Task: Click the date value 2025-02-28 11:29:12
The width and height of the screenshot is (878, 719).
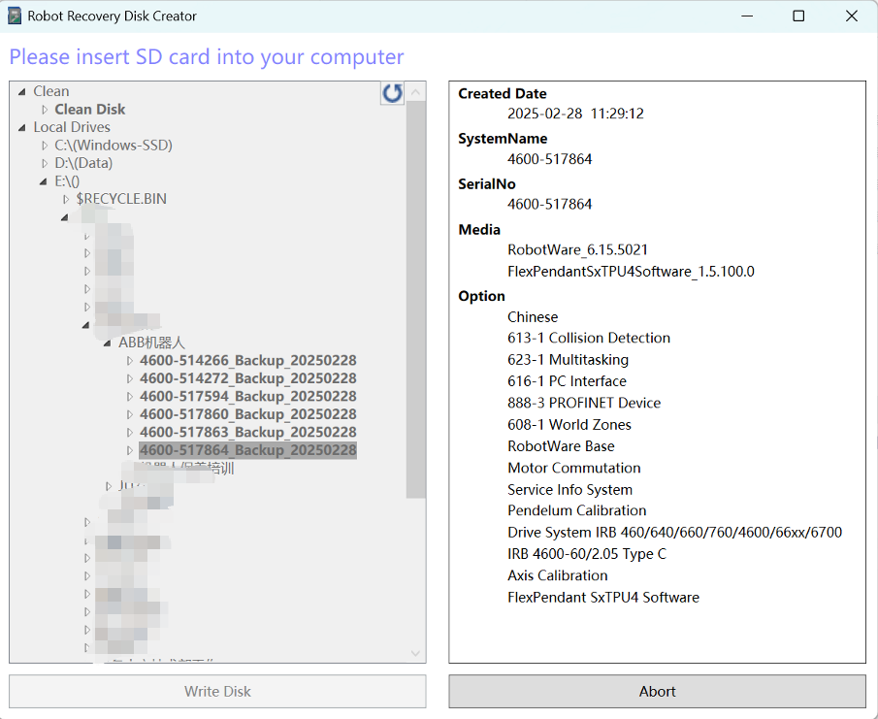Action: coord(575,114)
